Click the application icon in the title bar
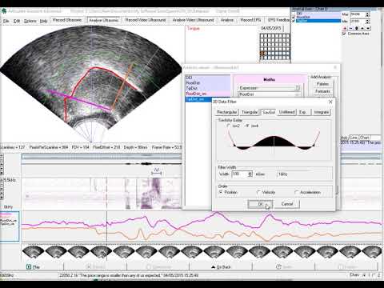Screen dimensions: 384x288 click(4, 11)
